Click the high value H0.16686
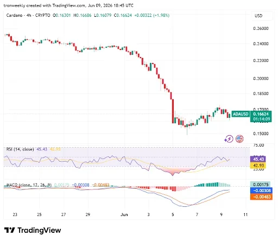The height and width of the screenshot is (241, 278). [83, 15]
